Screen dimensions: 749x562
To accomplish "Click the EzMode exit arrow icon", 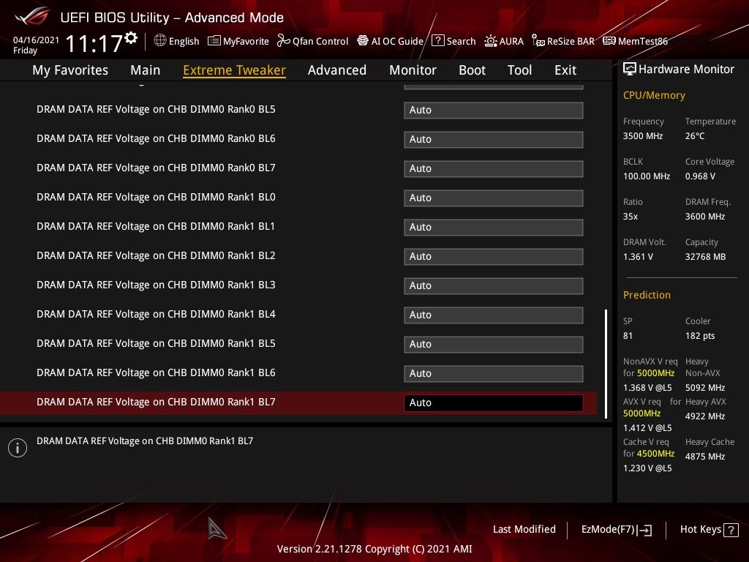I will pos(645,530).
